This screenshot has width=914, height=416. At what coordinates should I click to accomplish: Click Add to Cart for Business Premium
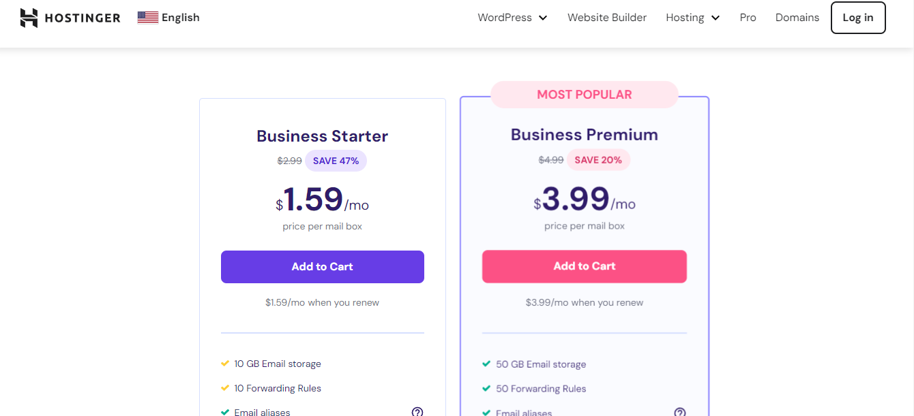(x=584, y=266)
